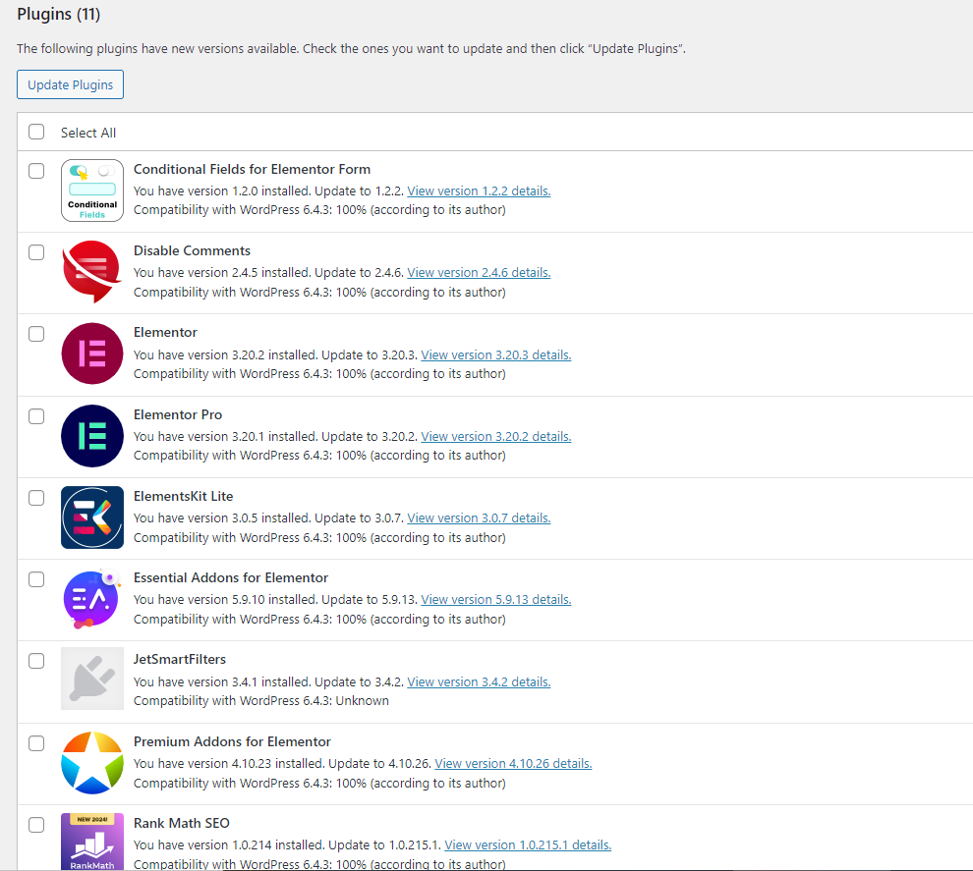Screen dimensions: 973x871
Task: Click the Premium Addons star icon
Action: tap(91, 762)
